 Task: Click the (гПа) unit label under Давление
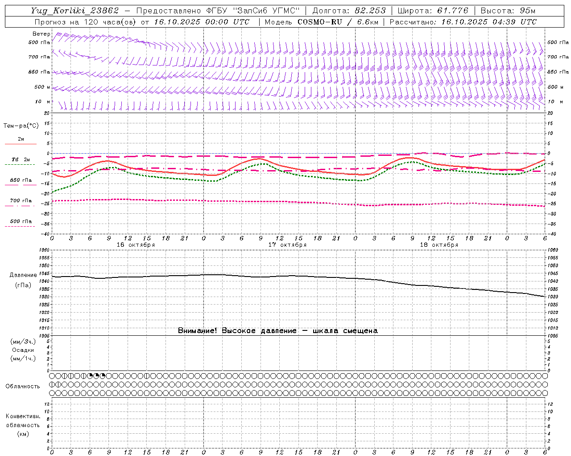pos(23,285)
